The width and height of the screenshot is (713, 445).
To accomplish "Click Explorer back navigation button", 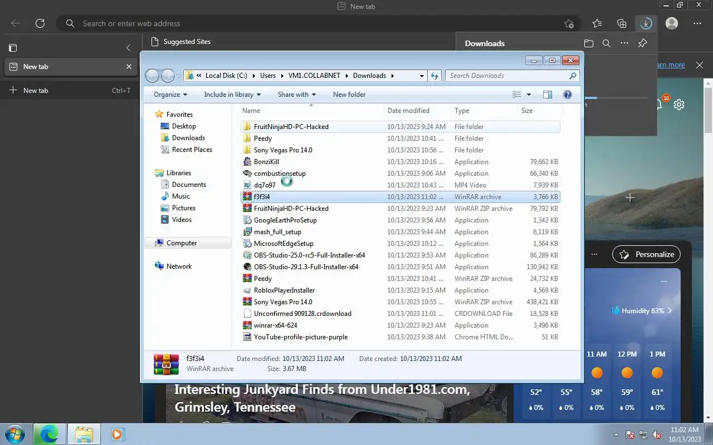I will pyautogui.click(x=152, y=76).
